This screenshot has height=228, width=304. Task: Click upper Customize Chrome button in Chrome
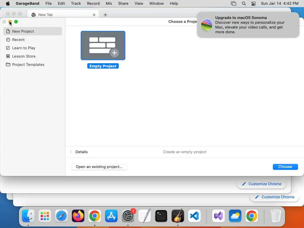coord(262,184)
